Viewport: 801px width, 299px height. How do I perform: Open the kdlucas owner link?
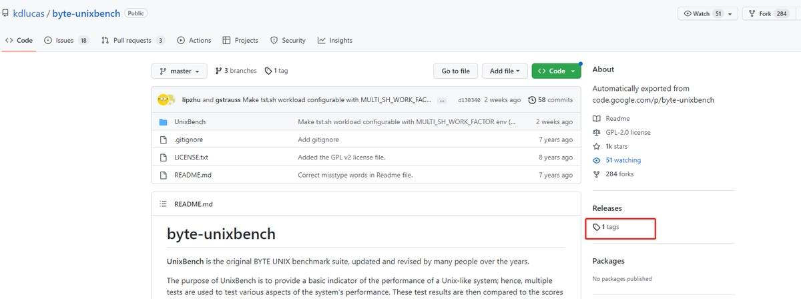click(27, 13)
